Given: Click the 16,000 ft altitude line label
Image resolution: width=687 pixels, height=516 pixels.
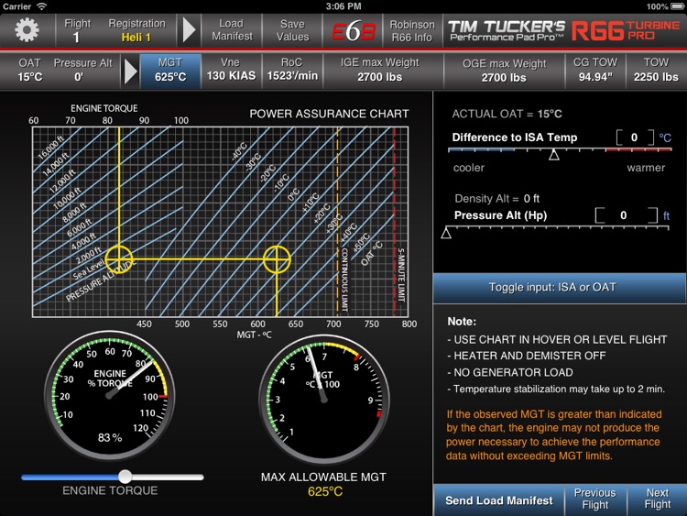Looking at the screenshot, I should coord(51,148).
